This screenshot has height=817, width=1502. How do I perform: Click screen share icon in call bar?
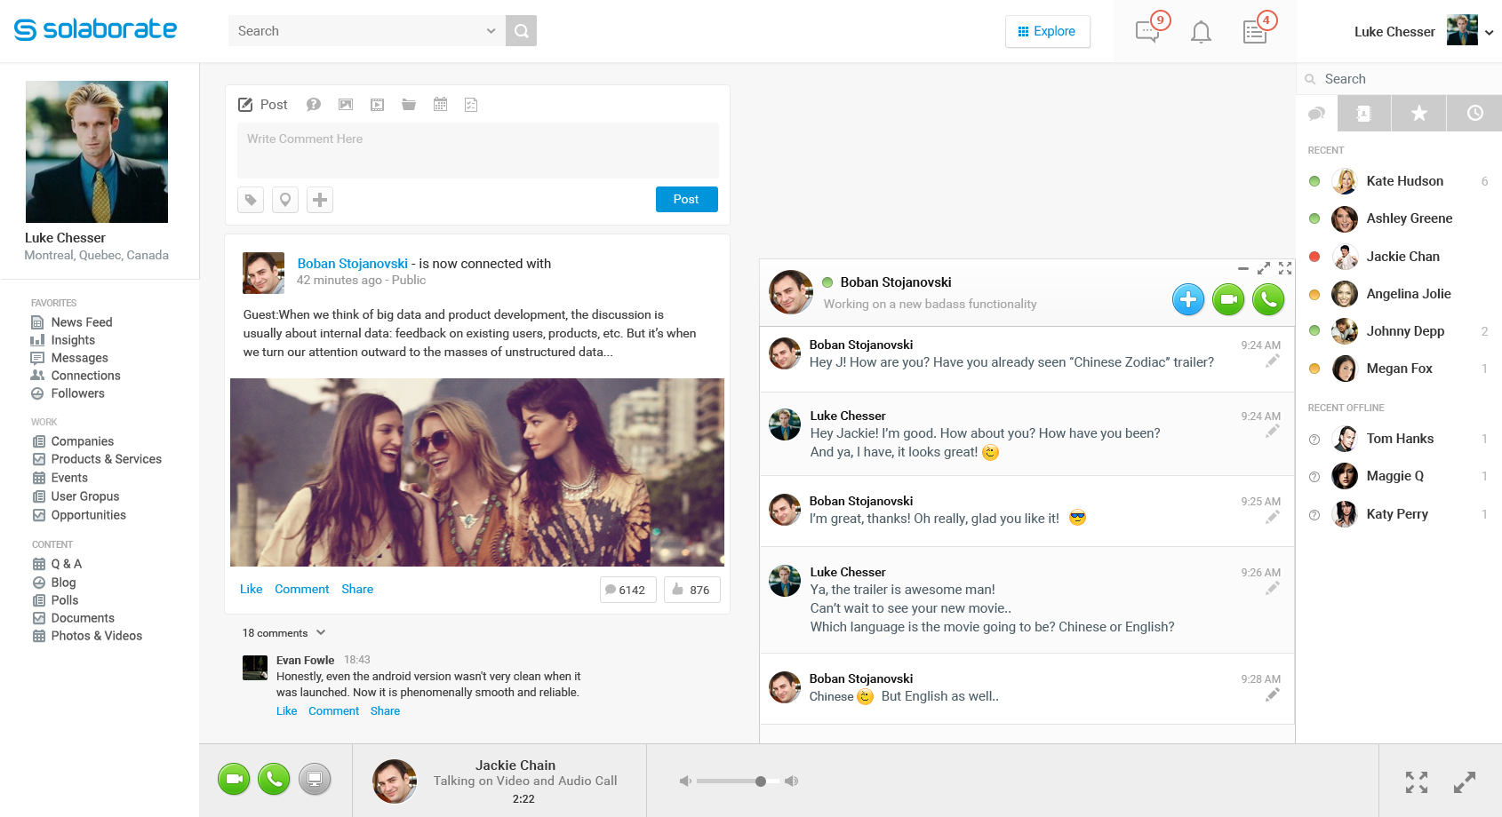[x=315, y=780]
